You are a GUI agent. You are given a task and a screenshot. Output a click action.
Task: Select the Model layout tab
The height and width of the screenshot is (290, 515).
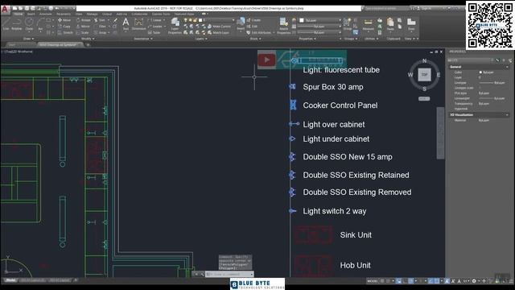pos(10,280)
